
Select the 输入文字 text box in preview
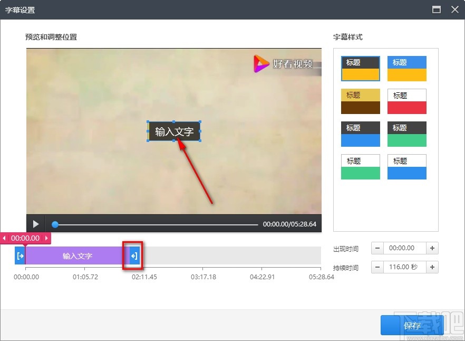click(174, 131)
